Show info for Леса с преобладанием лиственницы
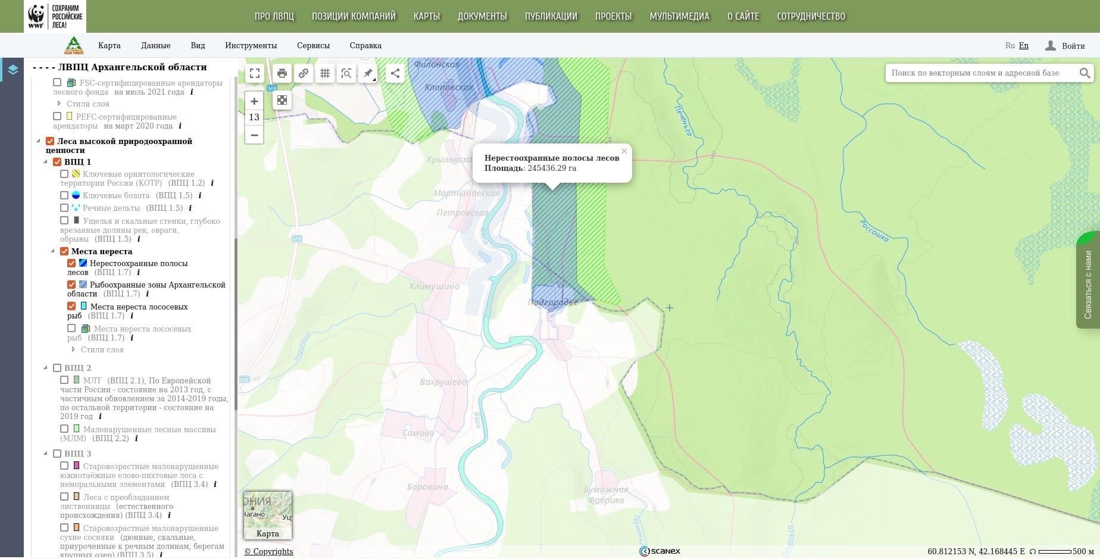Image resolution: width=1100 pixels, height=559 pixels. point(169,515)
